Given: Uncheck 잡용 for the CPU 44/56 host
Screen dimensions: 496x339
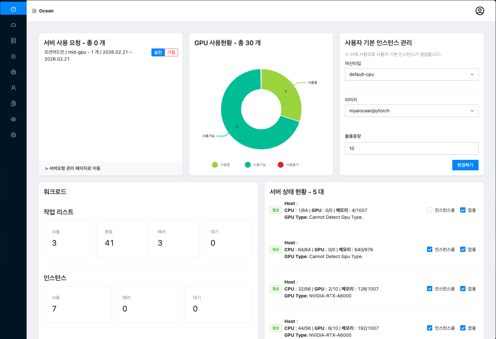Looking at the screenshot, I should pyautogui.click(x=463, y=328).
